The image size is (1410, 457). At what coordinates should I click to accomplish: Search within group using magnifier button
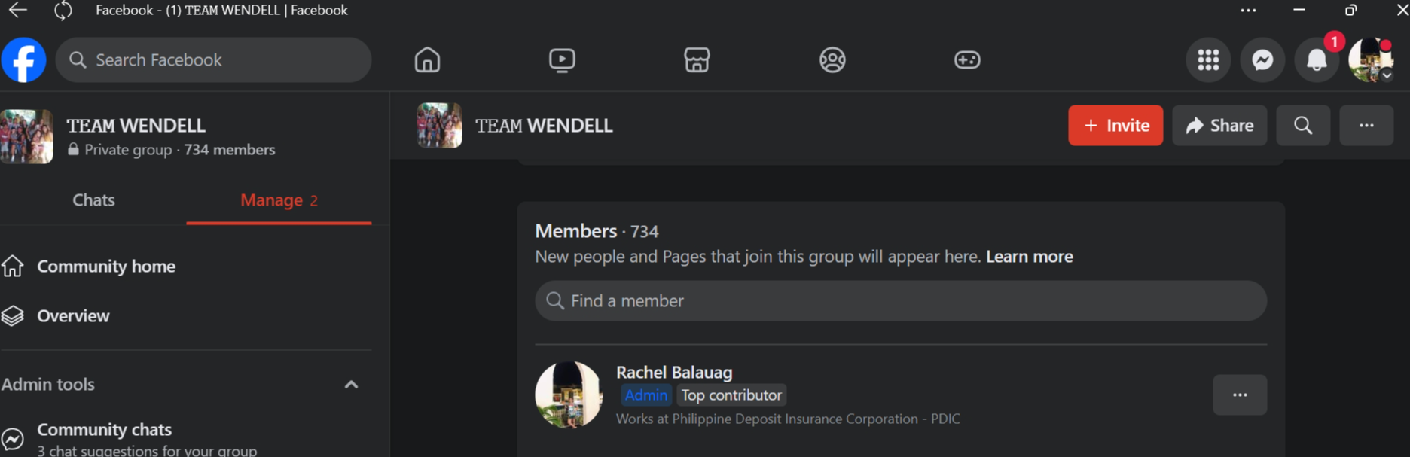pyautogui.click(x=1303, y=126)
